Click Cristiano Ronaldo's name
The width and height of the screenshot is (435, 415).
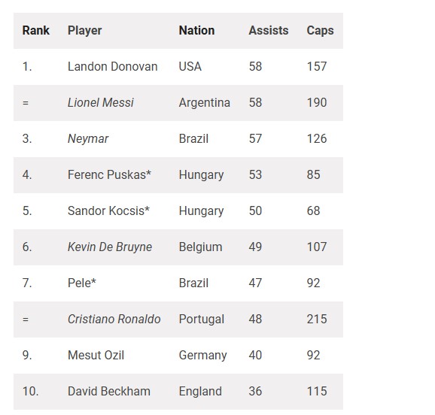[114, 319]
